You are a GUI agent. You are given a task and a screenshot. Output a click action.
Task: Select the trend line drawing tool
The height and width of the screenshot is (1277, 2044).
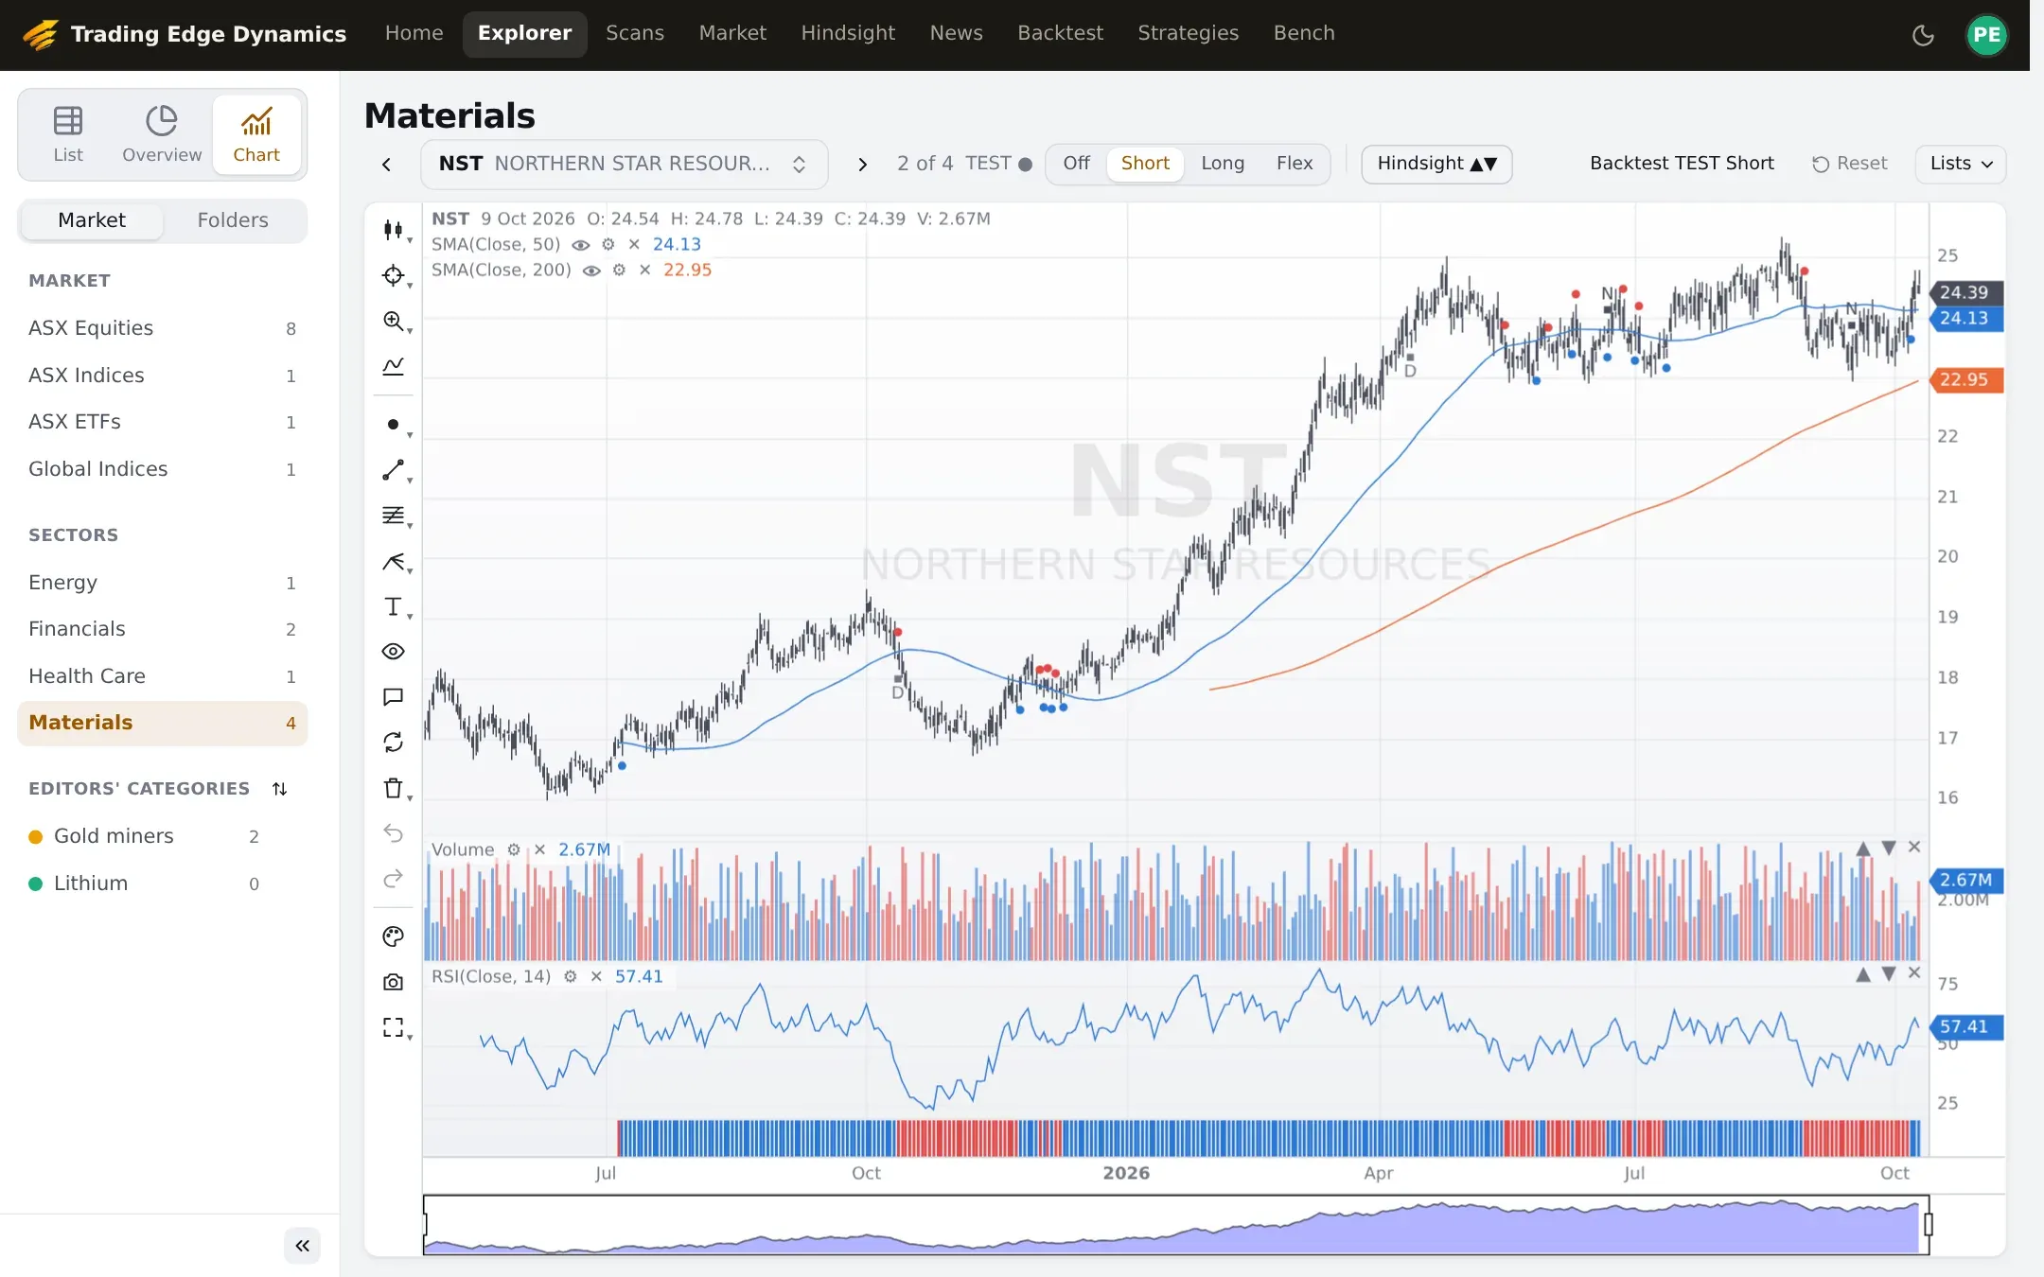tap(393, 470)
